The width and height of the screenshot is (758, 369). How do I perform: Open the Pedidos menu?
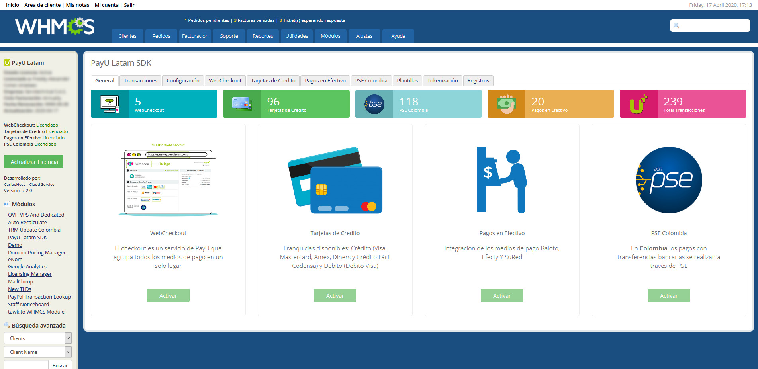pyautogui.click(x=161, y=36)
